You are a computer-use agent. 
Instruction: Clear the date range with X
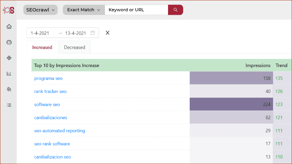pyautogui.click(x=108, y=33)
